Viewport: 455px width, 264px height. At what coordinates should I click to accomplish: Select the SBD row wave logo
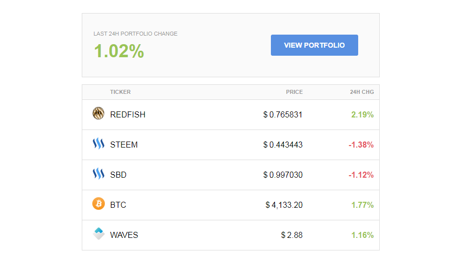click(x=98, y=174)
